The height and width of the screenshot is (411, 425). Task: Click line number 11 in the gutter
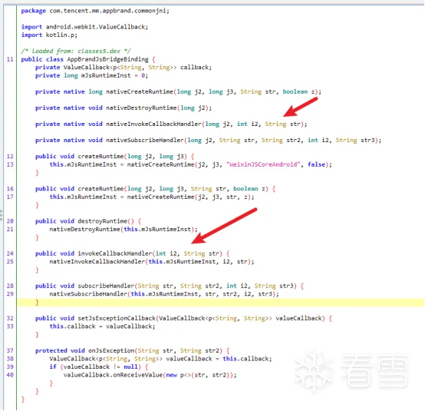point(10,59)
